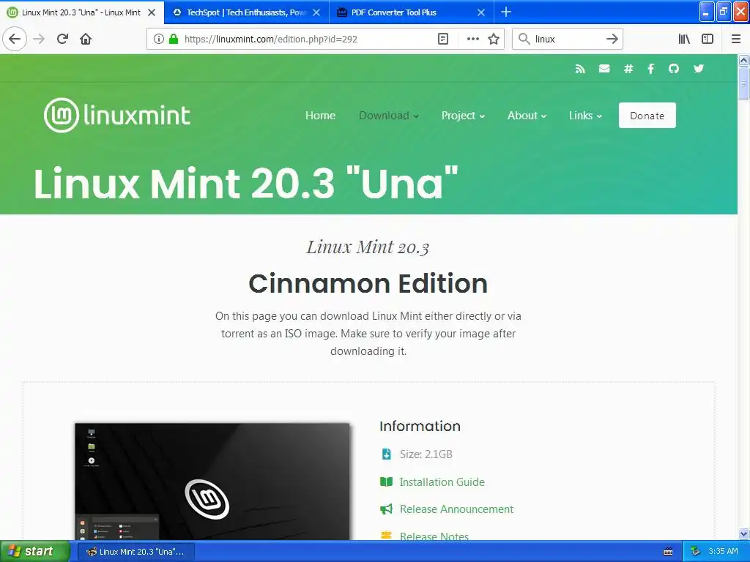Open the RSS feed icon
Screen dimensions: 750x562
pyautogui.click(x=580, y=69)
